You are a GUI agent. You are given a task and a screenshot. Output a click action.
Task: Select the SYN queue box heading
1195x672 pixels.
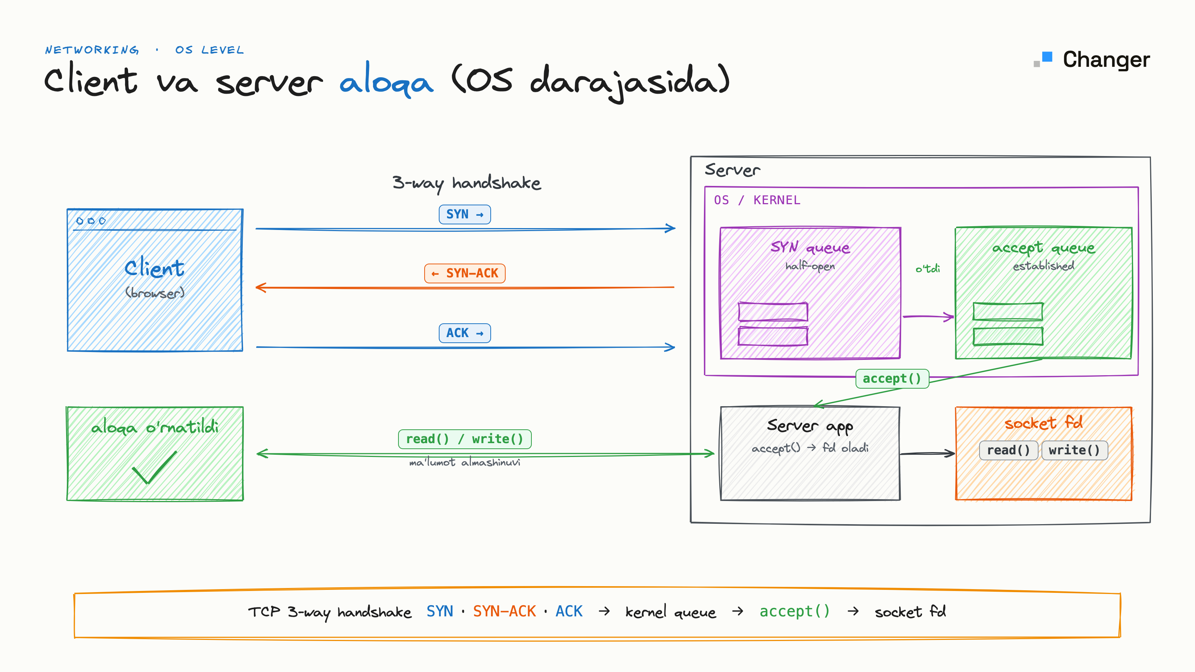810,247
